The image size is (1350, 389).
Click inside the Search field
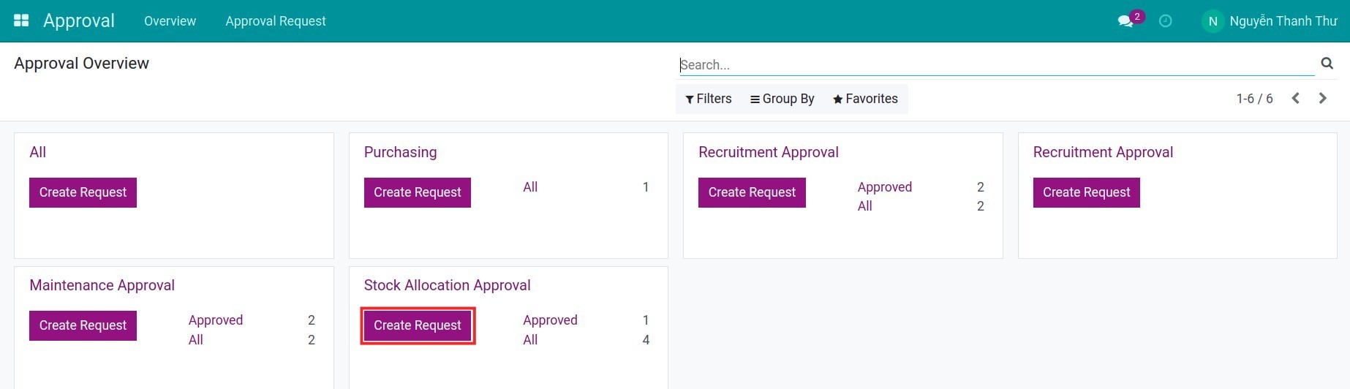point(995,65)
